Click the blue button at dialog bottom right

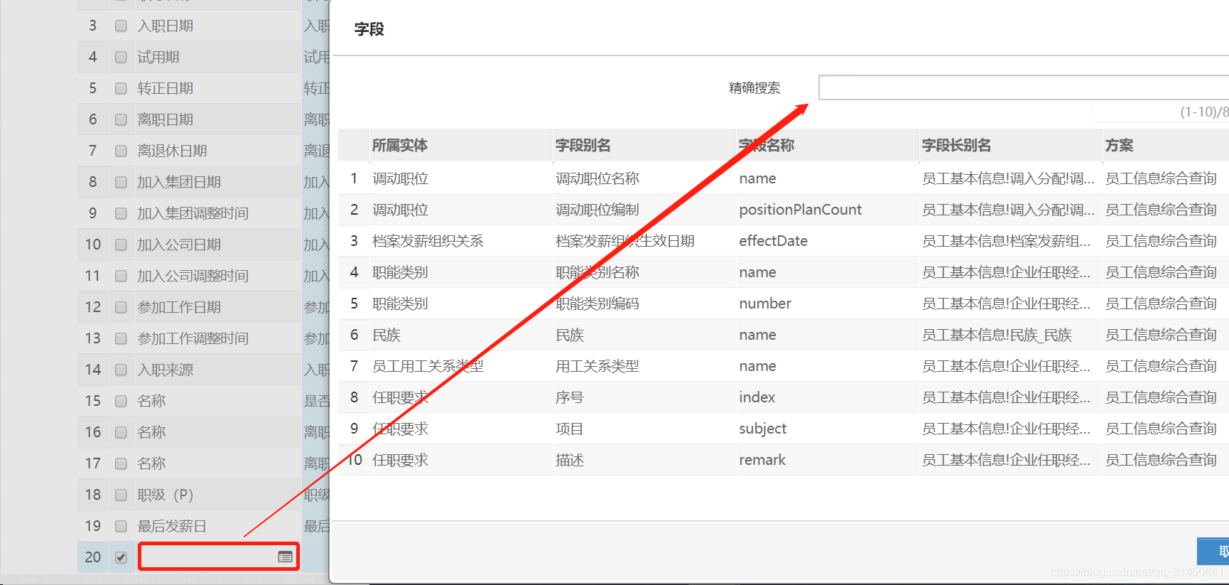point(1213,551)
